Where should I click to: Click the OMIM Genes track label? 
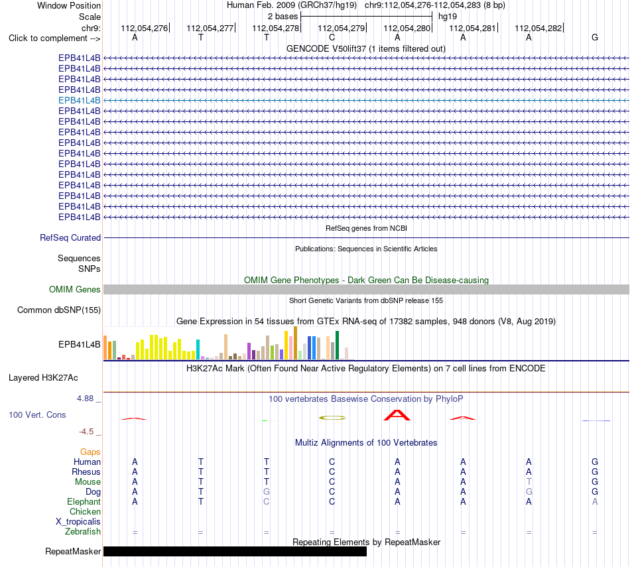point(74,289)
